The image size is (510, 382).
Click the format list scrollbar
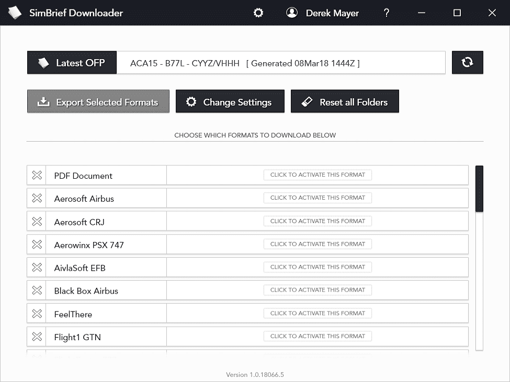[479, 188]
